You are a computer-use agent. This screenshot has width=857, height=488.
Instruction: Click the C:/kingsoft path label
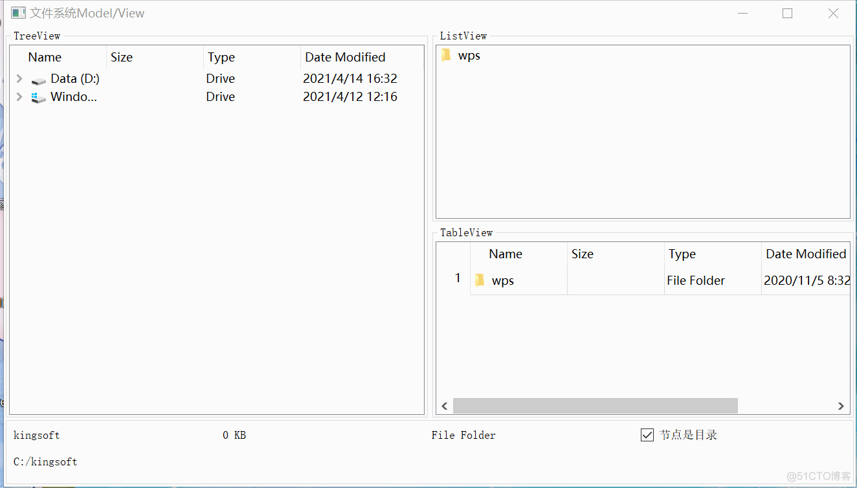(45, 462)
